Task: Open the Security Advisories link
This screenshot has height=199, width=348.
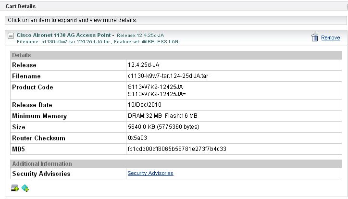Action: (150, 173)
